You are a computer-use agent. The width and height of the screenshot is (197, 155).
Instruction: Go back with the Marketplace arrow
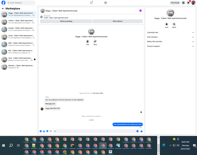[3, 9]
